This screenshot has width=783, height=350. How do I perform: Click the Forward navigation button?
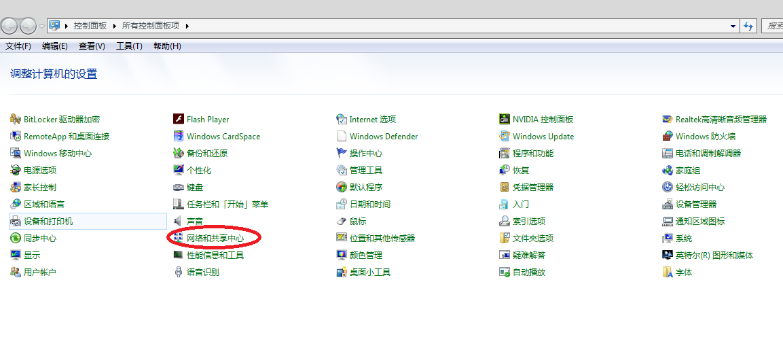(x=28, y=26)
